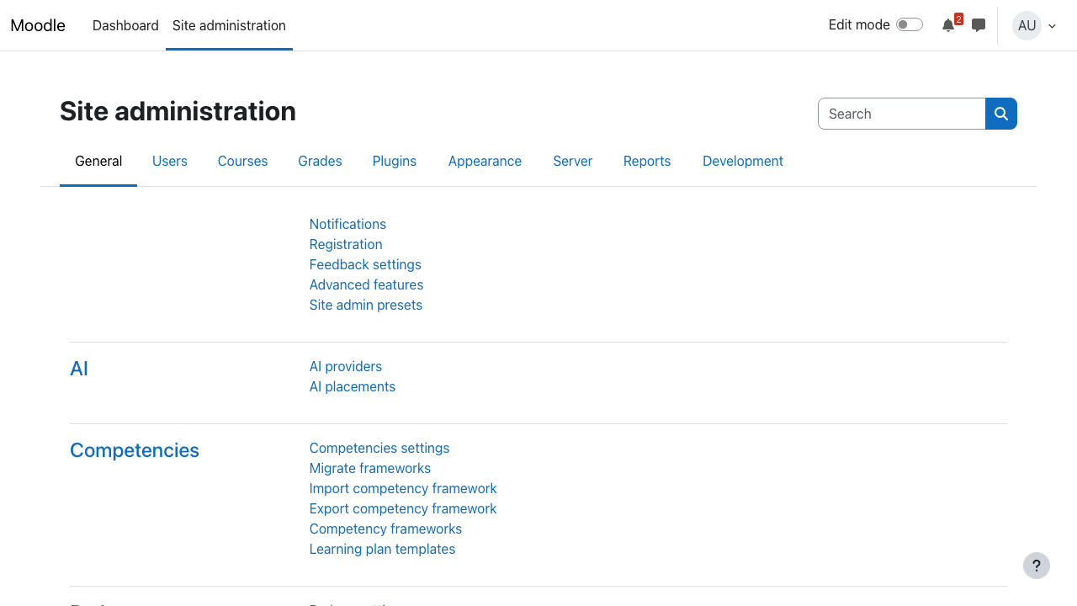The height and width of the screenshot is (606, 1077).
Task: Open Export competency framework link
Action: pos(403,508)
